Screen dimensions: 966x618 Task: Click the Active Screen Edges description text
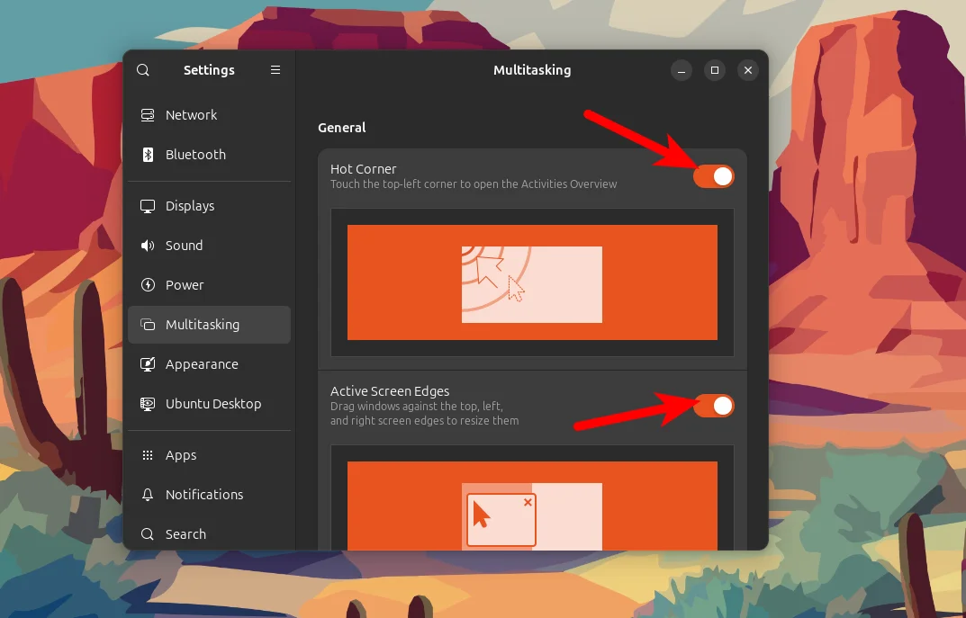[x=425, y=414]
